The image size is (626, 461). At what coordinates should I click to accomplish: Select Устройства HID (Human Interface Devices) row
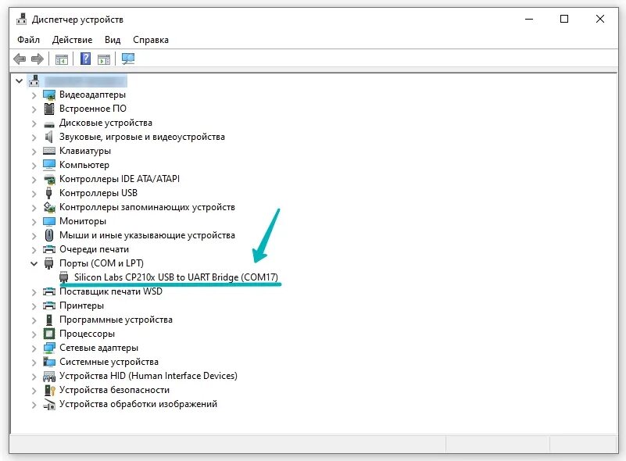tap(148, 376)
